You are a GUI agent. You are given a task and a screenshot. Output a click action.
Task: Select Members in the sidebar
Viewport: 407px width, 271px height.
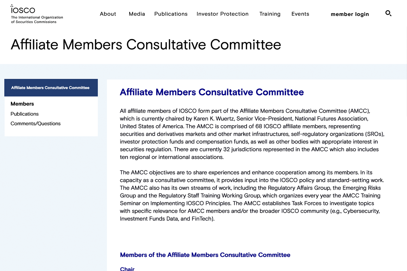(x=22, y=104)
